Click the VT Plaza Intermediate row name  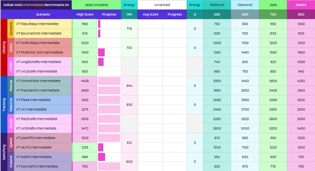[43, 100]
